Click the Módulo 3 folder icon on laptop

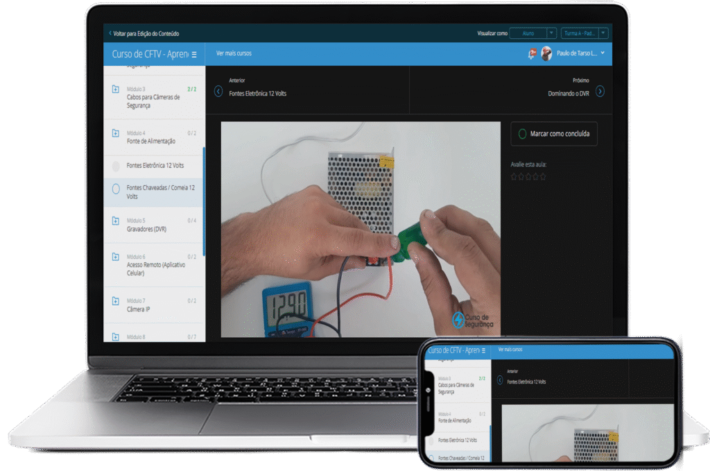click(x=116, y=89)
